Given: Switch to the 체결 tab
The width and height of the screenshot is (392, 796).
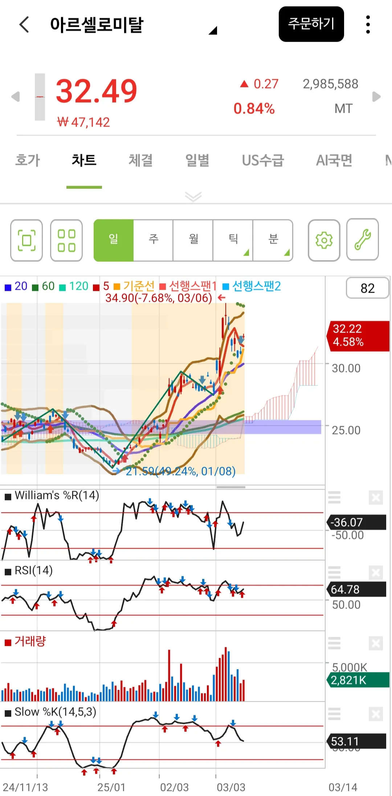Looking at the screenshot, I should [140, 160].
